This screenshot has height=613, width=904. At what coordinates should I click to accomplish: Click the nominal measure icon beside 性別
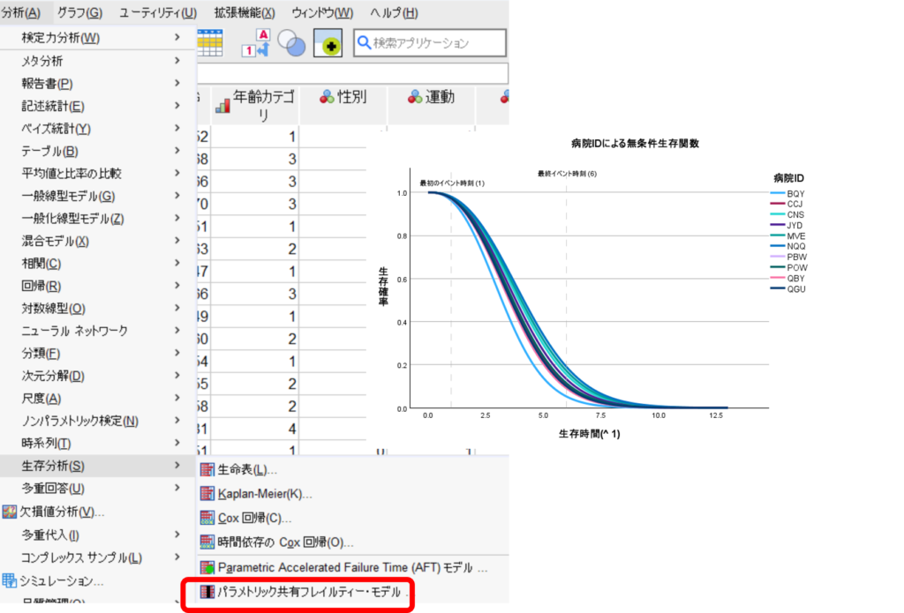(328, 95)
